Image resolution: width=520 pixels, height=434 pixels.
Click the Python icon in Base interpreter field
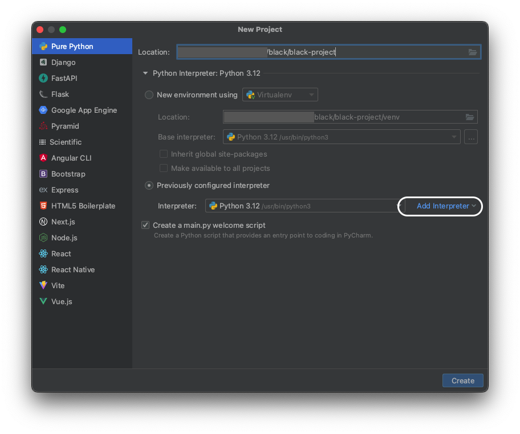click(231, 137)
